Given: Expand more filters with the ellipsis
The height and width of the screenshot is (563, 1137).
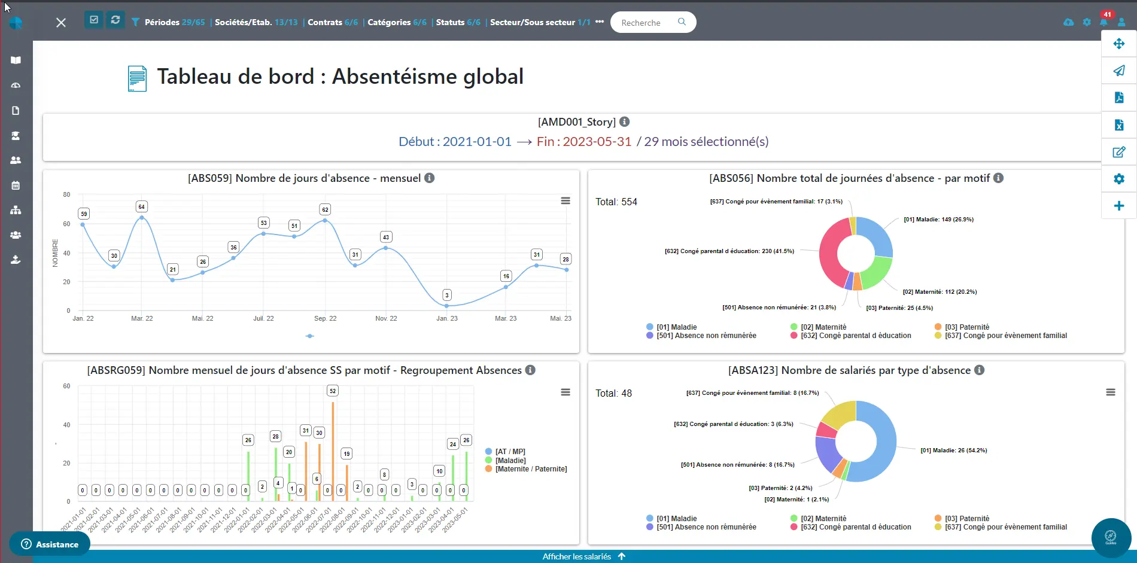Looking at the screenshot, I should click(600, 22).
